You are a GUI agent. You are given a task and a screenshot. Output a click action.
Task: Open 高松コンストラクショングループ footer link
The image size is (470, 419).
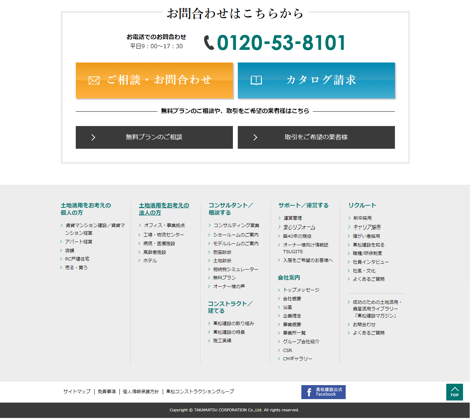pos(200,392)
